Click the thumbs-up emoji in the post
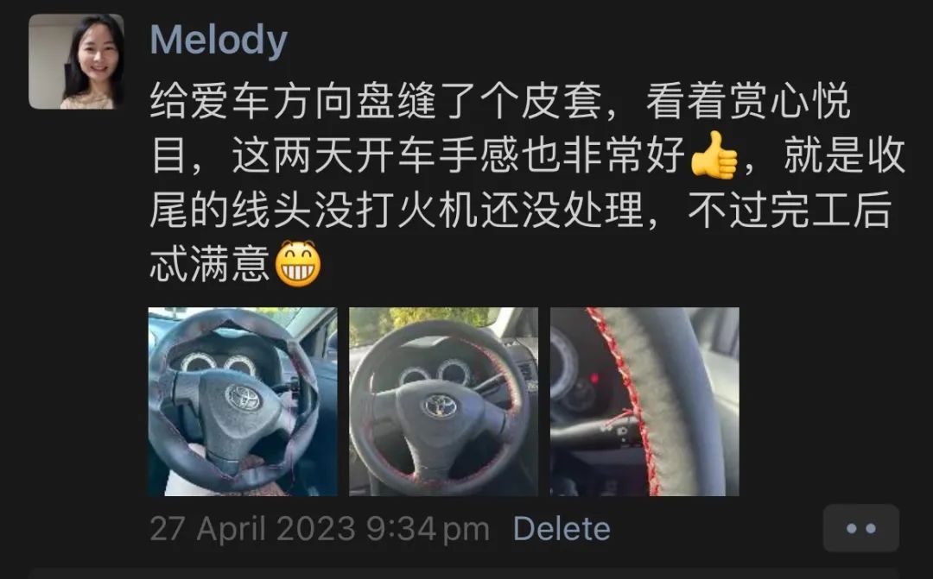The width and height of the screenshot is (933, 579). coord(714,155)
